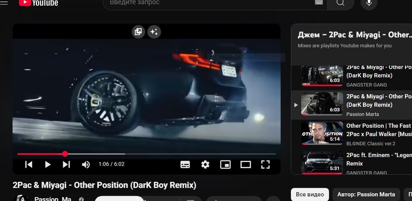Open the on-screen keyboard icon in search
This screenshot has width=412, height=201.
coord(319,2)
